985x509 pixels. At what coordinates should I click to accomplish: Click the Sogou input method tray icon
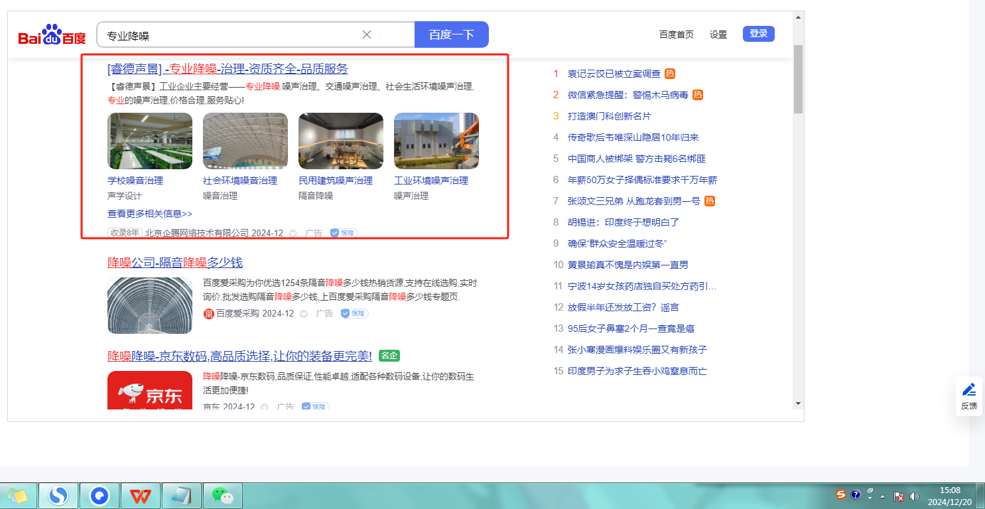tap(841, 495)
